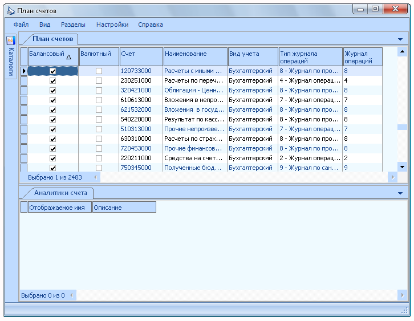Sort by Тип журнала операций column header
The width and height of the screenshot is (414, 321).
(310, 57)
